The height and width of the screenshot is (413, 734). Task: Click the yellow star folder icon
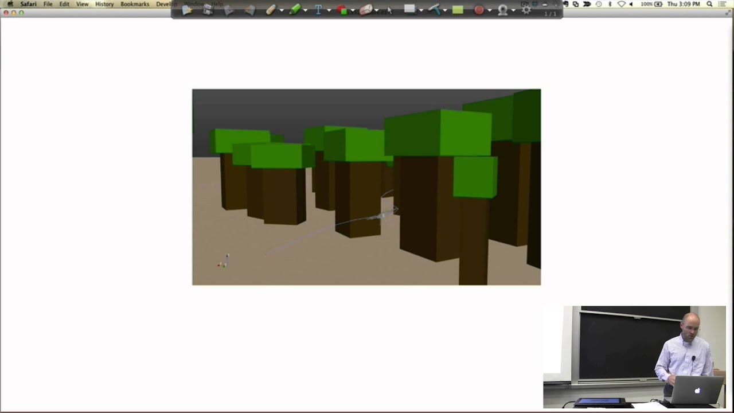click(x=187, y=10)
